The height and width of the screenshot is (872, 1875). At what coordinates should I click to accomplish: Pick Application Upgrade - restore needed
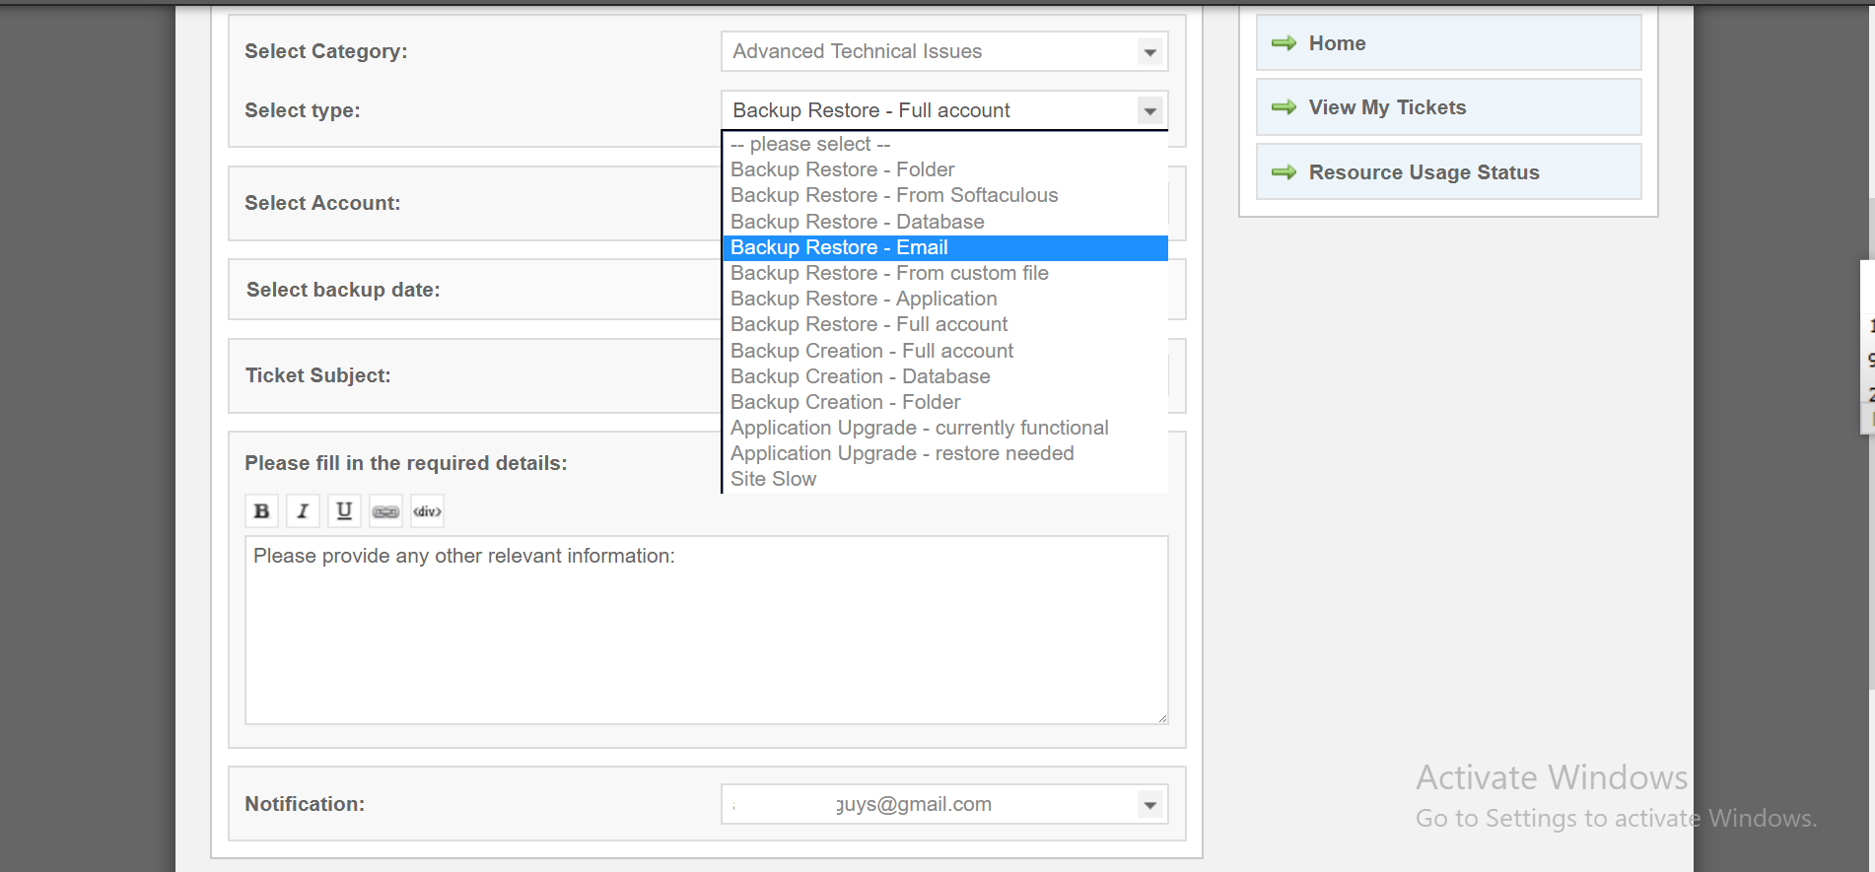pos(901,453)
